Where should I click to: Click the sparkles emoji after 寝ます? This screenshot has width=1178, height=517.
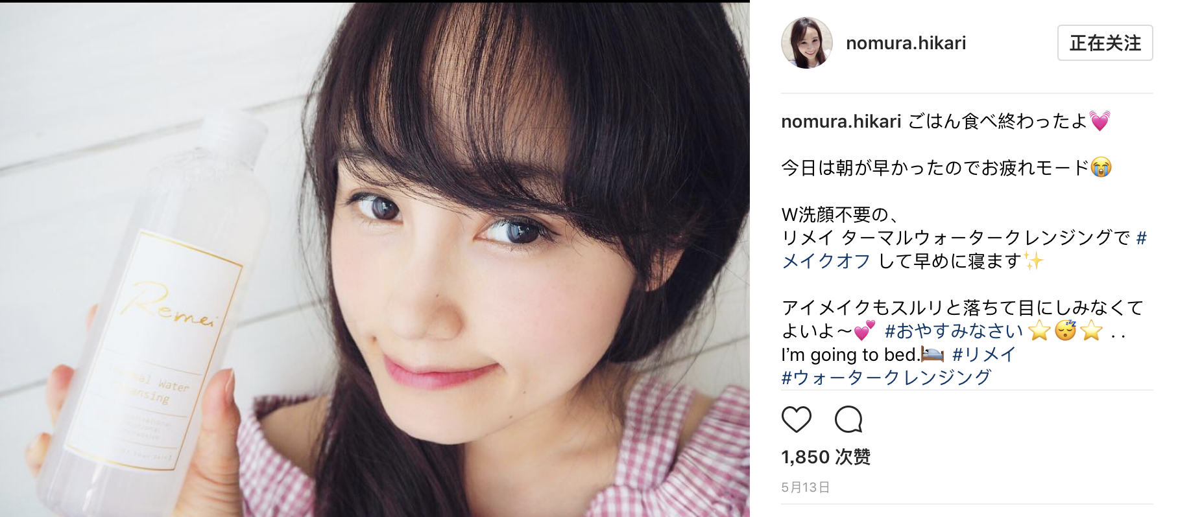point(1034,260)
